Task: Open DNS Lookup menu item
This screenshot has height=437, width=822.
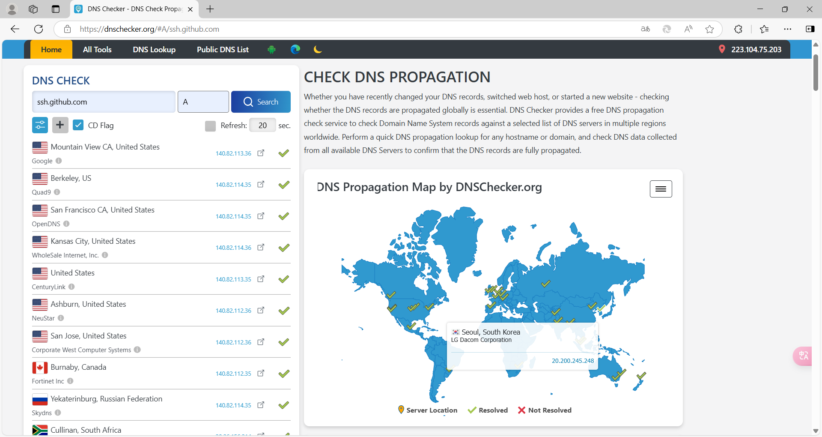Action: 154,50
